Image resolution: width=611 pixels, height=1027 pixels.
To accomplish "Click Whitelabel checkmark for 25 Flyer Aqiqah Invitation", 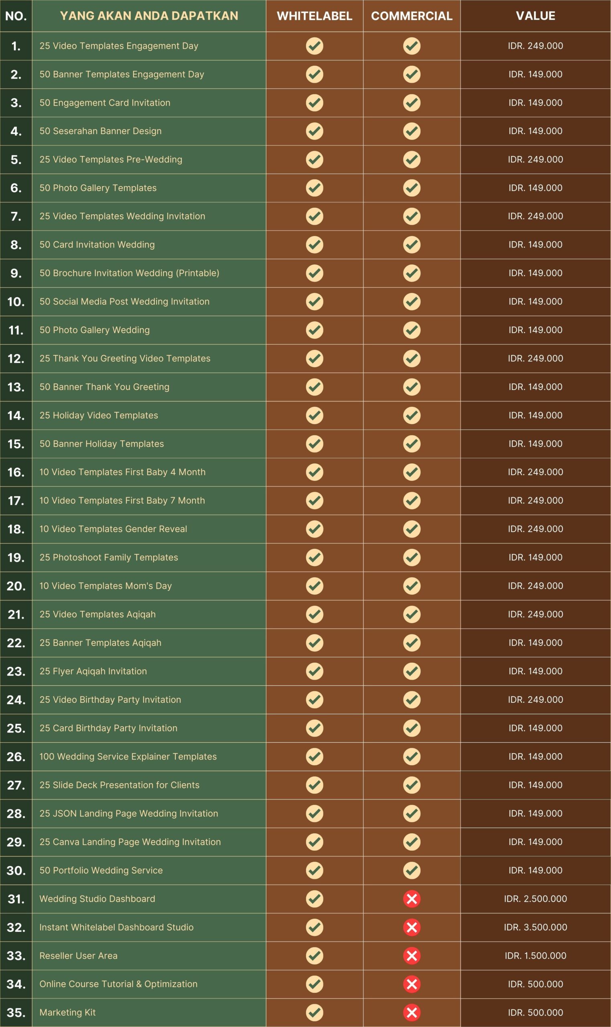I will click(x=315, y=671).
